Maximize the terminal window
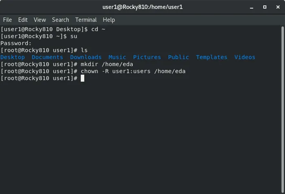 (265, 7)
